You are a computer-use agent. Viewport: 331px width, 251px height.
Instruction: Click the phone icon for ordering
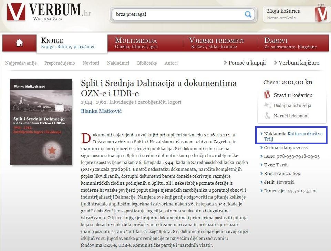click(267, 116)
